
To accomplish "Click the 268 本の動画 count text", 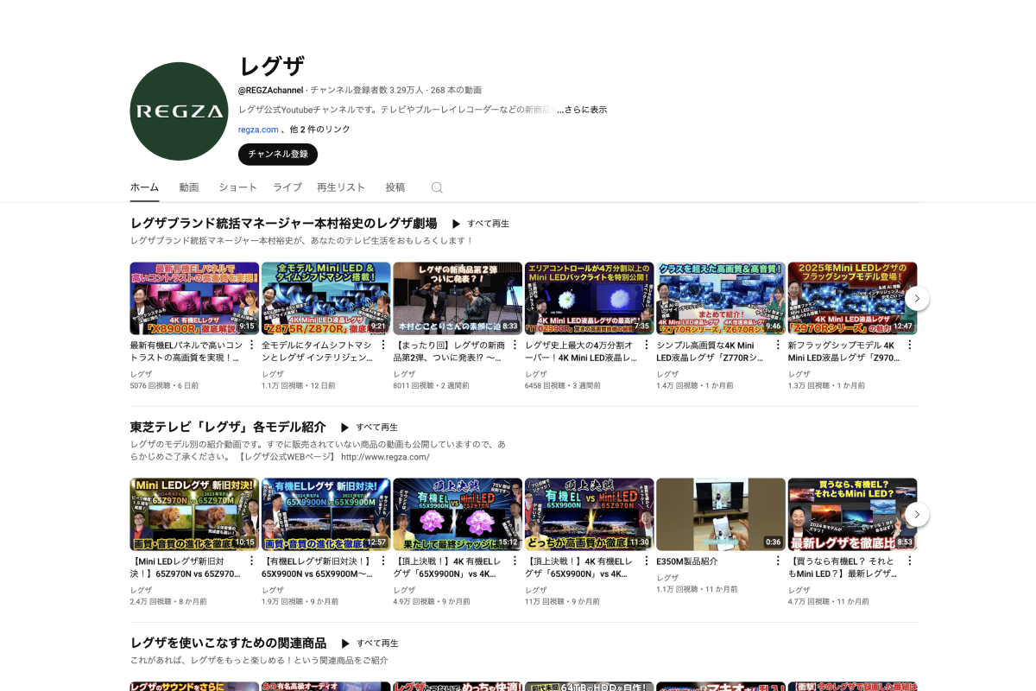I will coord(456,90).
